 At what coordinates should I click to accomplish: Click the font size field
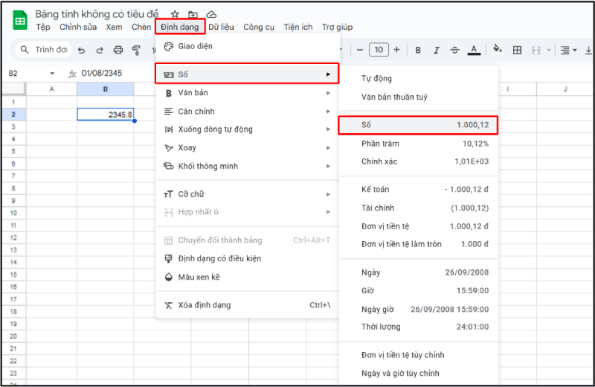point(379,50)
